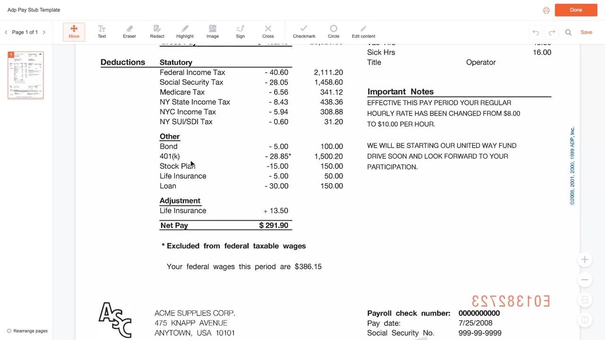
Task: Pick the Highlight tool
Action: (x=185, y=32)
